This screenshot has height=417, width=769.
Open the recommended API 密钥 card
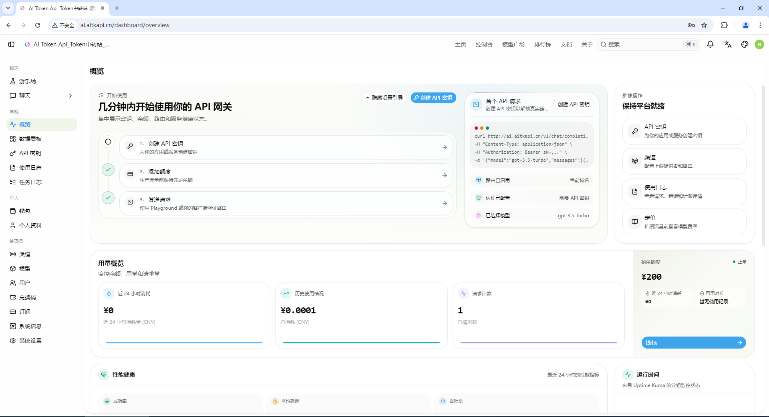[x=684, y=131]
